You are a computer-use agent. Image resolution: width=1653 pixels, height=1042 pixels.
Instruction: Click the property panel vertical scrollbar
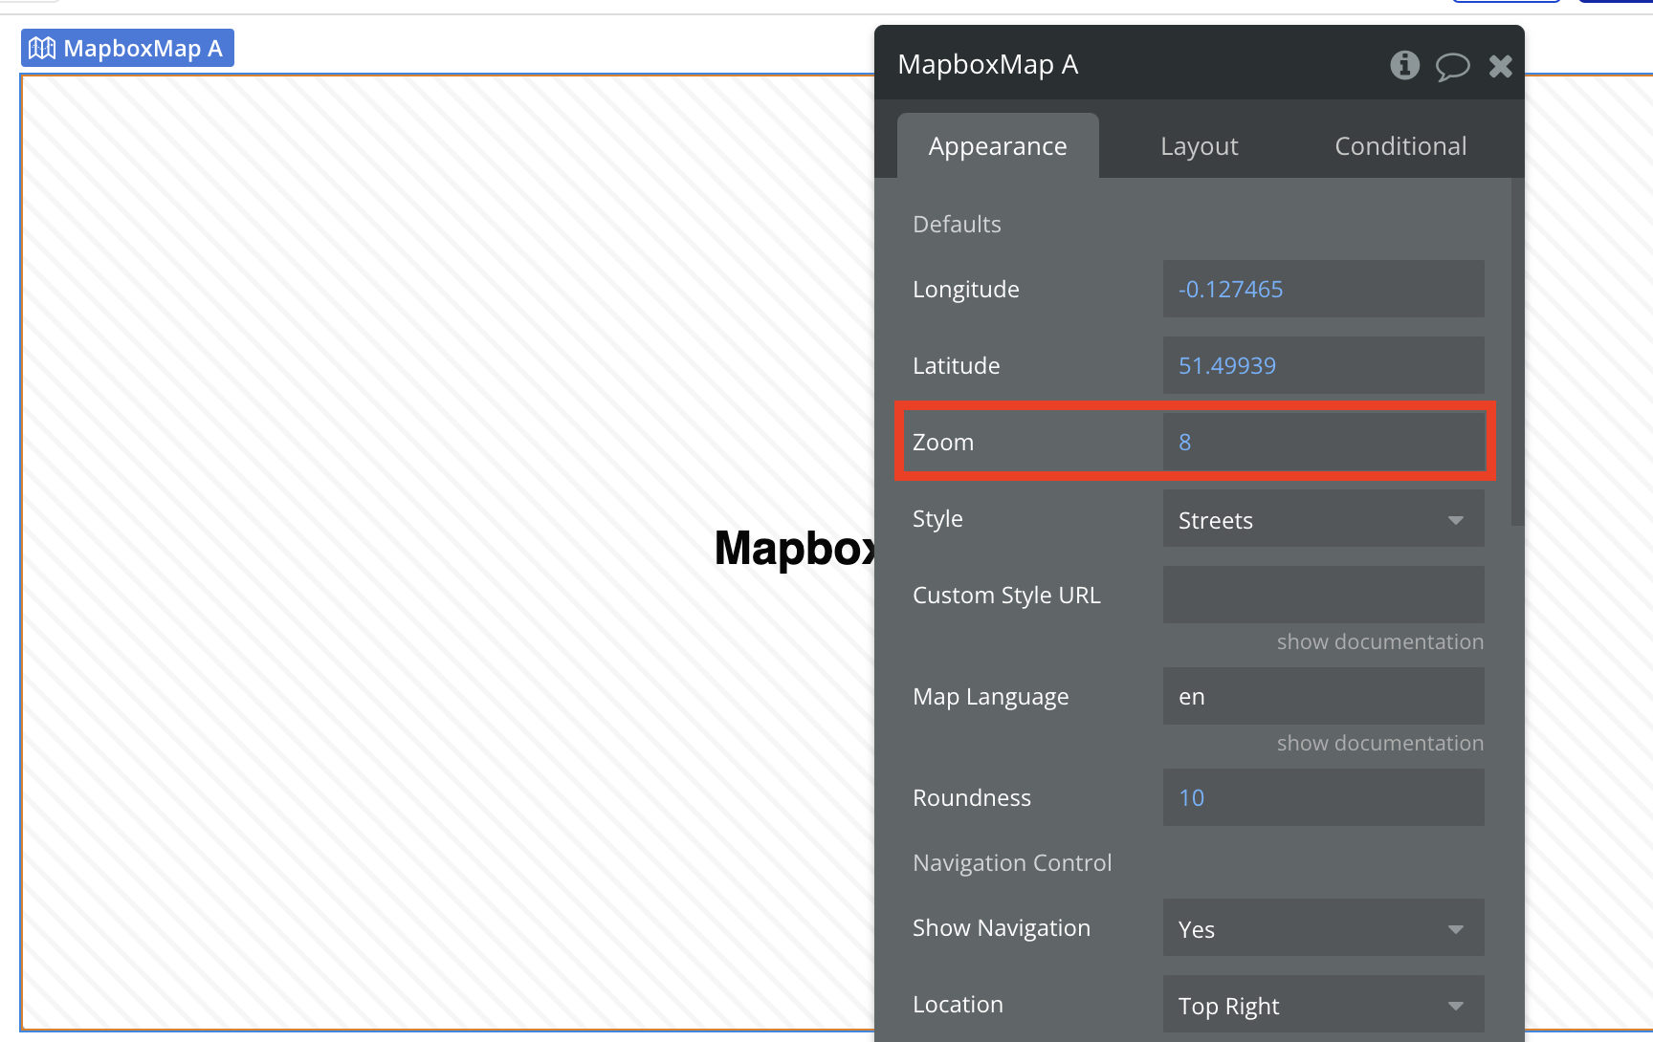(x=1516, y=354)
